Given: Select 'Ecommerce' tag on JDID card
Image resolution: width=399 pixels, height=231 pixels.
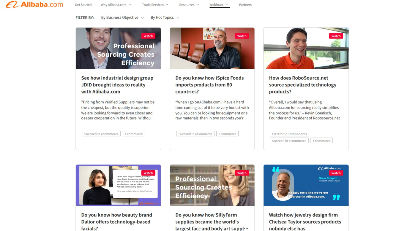Looking at the screenshot, I should (134, 134).
